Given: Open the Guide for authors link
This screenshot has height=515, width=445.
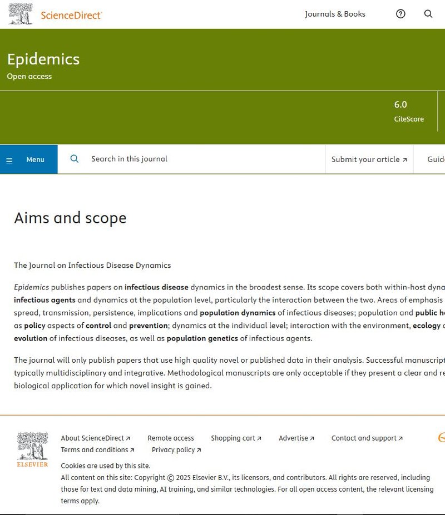Looking at the screenshot, I should click(436, 159).
